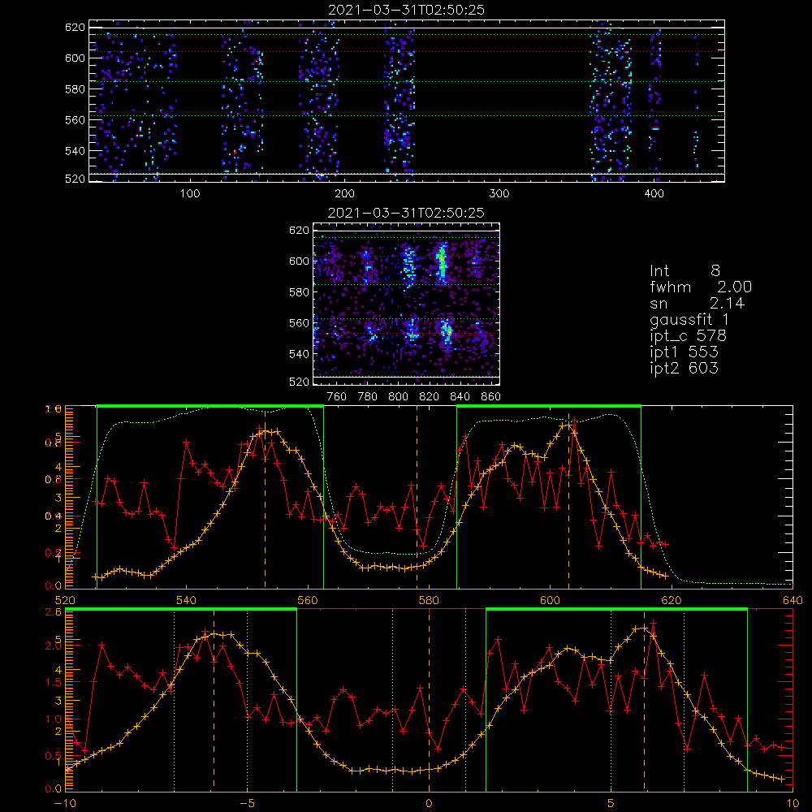This screenshot has width=812, height=812.
Task: Select the 'Int 8' parameter text
Action: tap(685, 271)
